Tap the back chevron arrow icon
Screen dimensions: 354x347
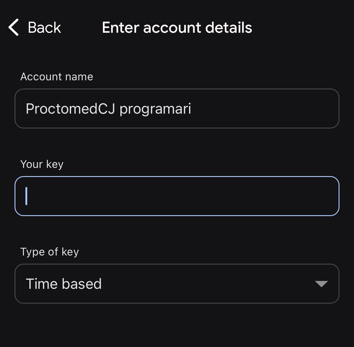click(x=14, y=27)
